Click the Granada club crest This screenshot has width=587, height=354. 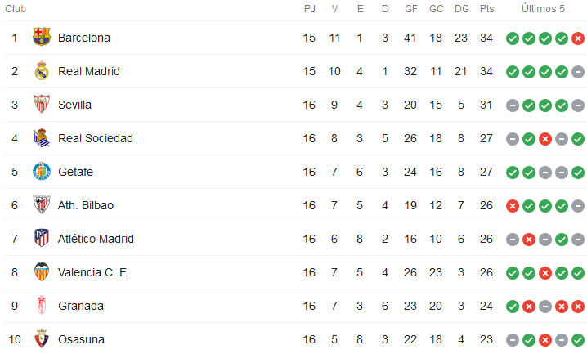pos(42,305)
